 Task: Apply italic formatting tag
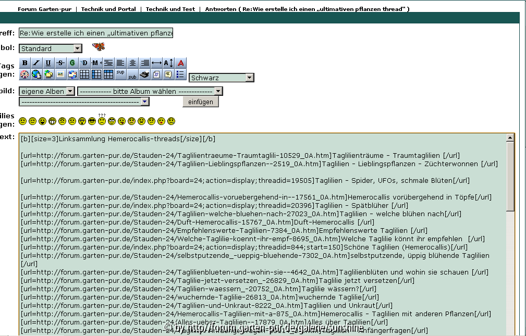point(36,63)
